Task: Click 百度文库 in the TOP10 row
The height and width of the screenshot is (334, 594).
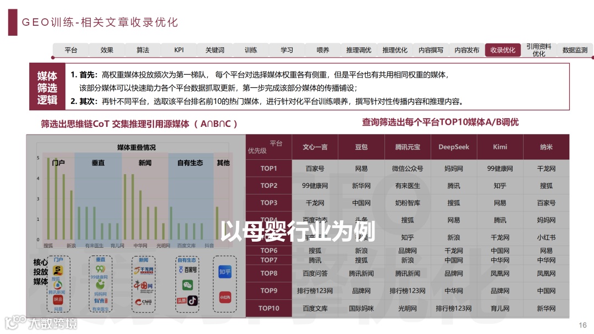Action: pos(315,308)
